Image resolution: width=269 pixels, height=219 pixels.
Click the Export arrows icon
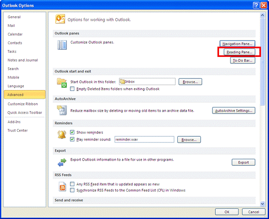point(62,162)
